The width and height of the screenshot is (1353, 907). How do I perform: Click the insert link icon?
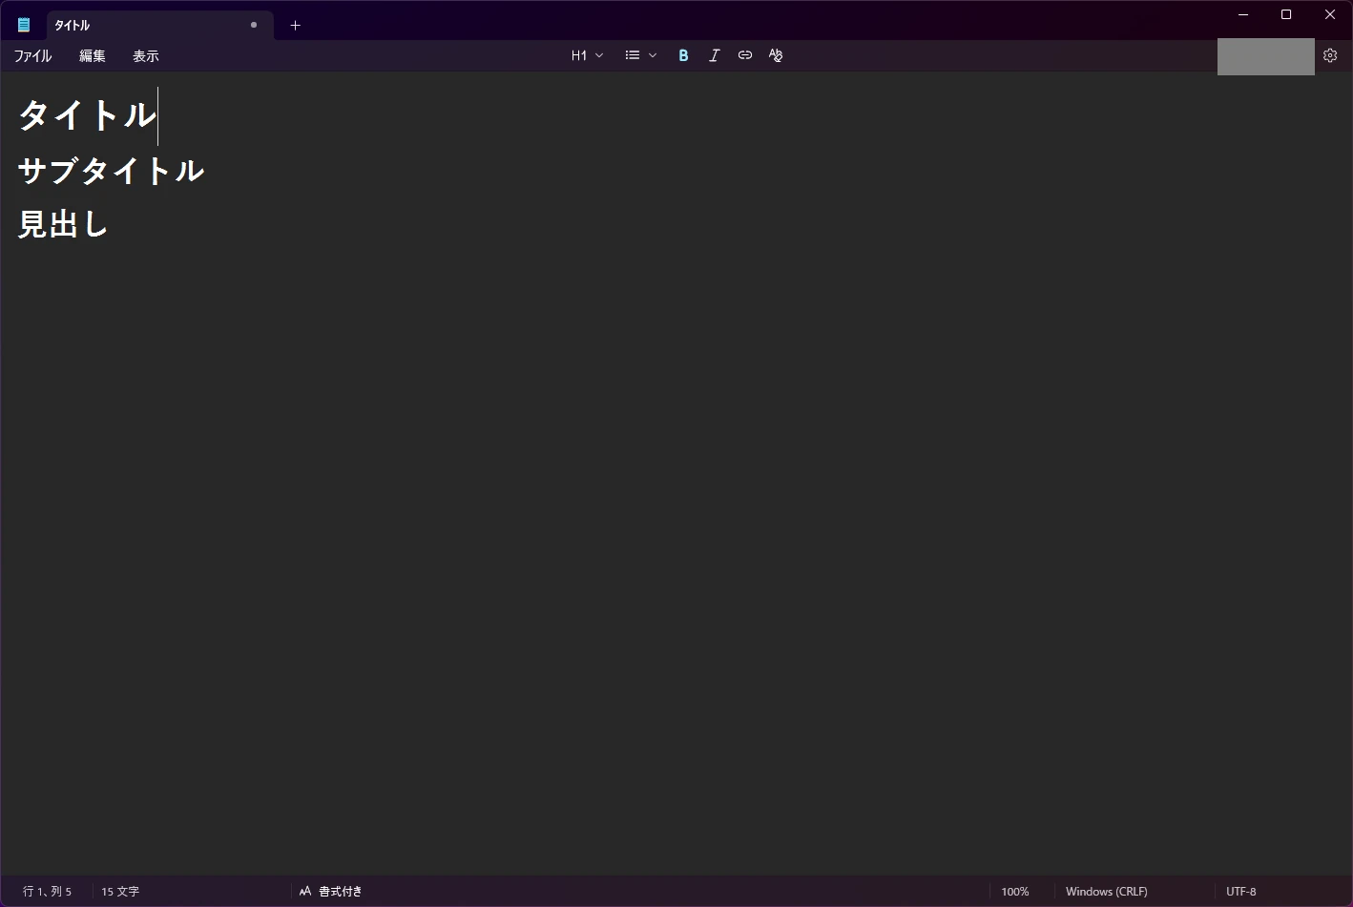point(745,55)
